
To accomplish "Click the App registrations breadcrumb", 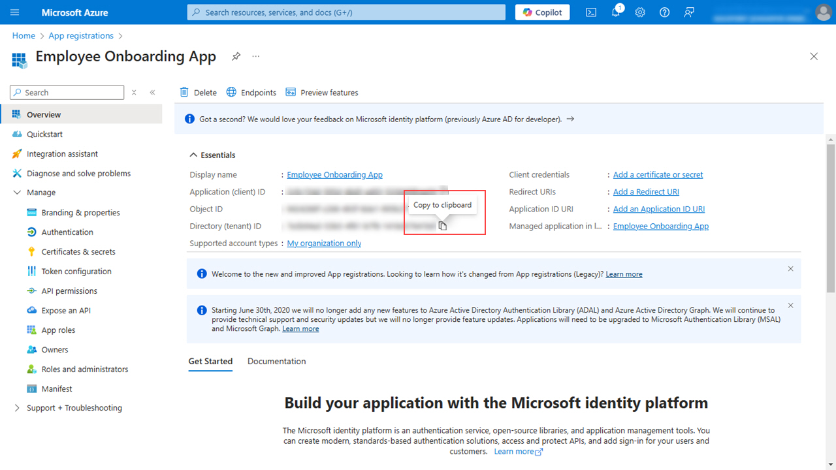I will [x=81, y=36].
